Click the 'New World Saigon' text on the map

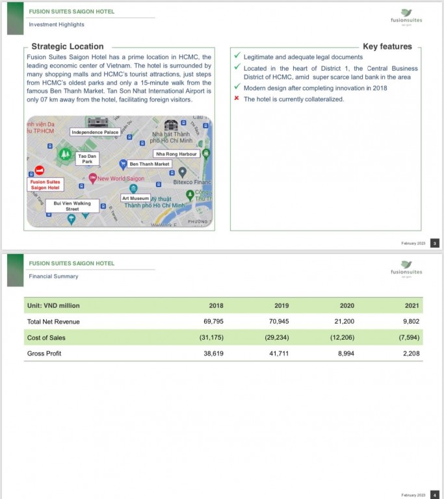121,179
